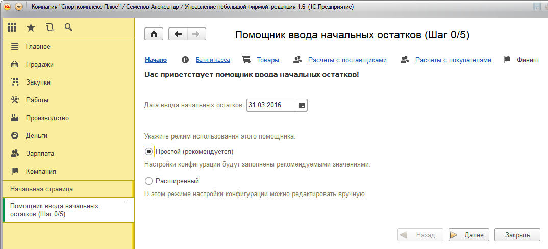Go to the Товары step

pyautogui.click(x=268, y=60)
